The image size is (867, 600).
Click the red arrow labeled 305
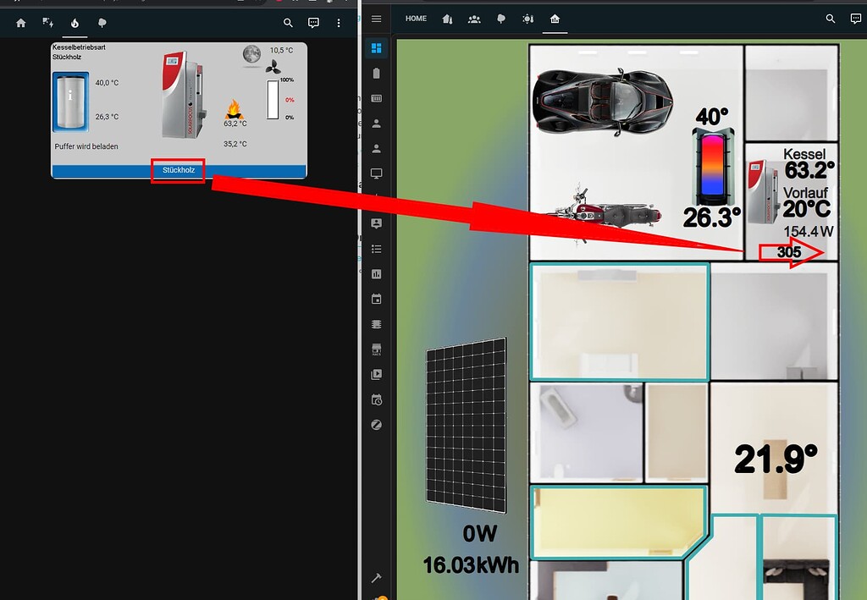792,252
